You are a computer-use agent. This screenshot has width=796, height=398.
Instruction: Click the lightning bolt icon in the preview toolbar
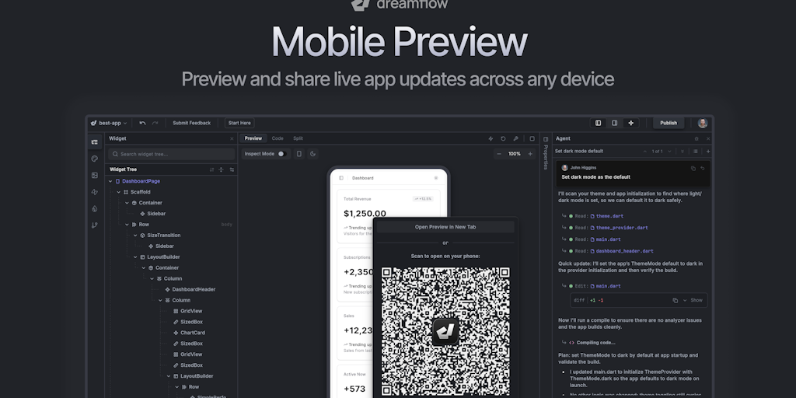point(491,138)
